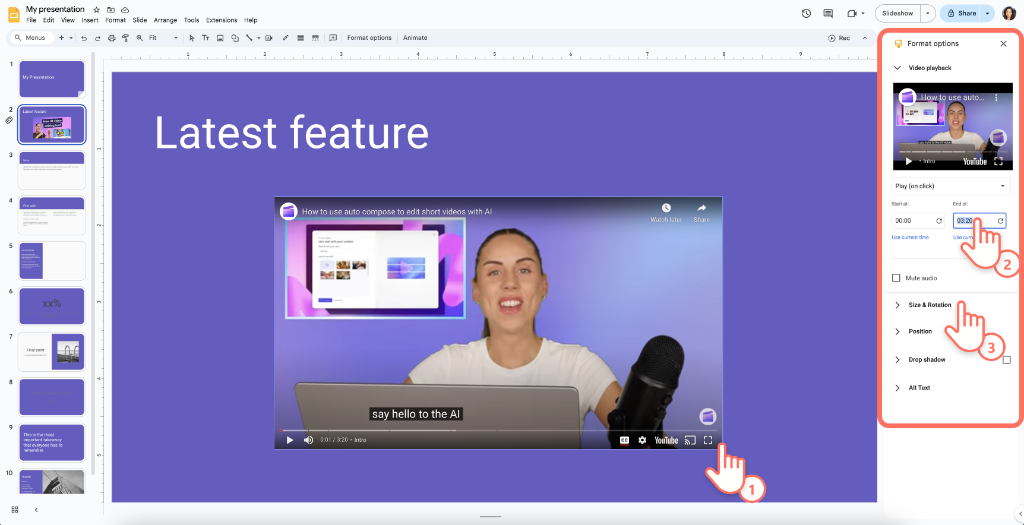Viewport: 1024px width, 525px height.
Task: Open the Insert menu
Action: [90, 20]
